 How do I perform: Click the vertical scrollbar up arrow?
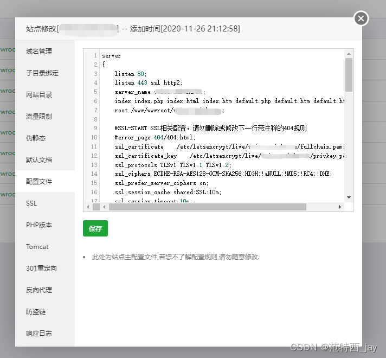[349, 54]
